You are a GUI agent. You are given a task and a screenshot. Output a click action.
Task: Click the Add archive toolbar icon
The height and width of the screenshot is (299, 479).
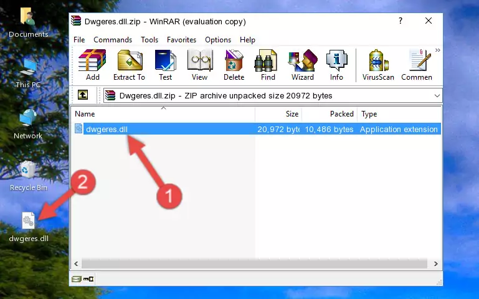click(92, 65)
